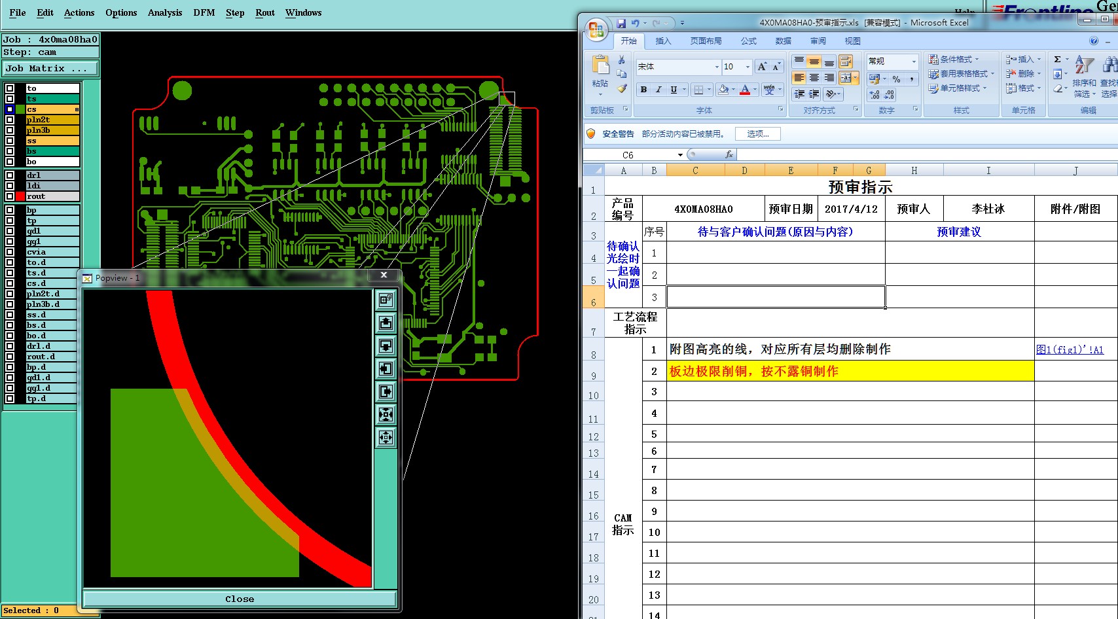
Task: Save the Excel workbook via toolbar icon
Action: pyautogui.click(x=621, y=23)
